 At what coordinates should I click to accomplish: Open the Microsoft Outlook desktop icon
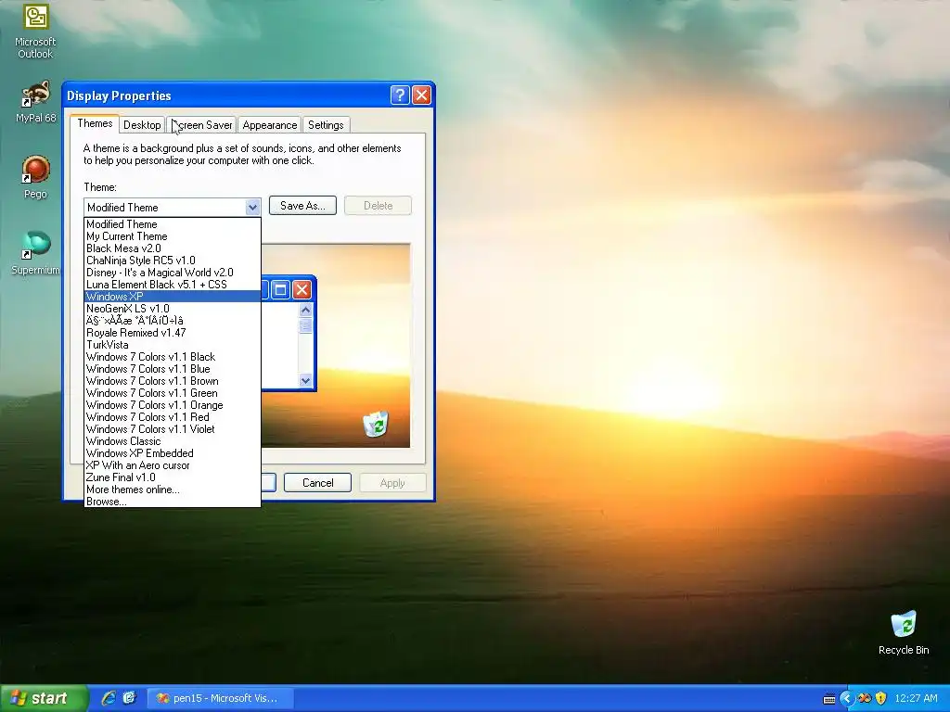tap(35, 31)
